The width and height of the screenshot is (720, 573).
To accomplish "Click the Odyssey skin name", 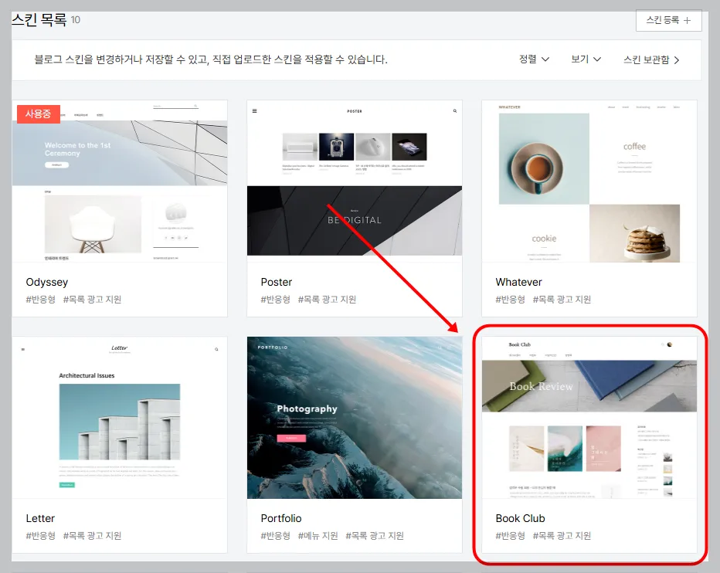I will coord(47,282).
